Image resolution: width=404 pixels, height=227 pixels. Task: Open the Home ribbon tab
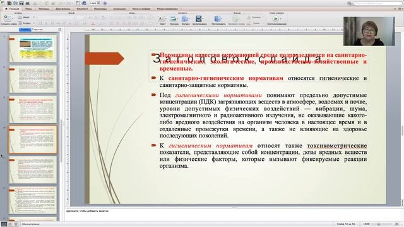pyautogui.click(x=13, y=9)
